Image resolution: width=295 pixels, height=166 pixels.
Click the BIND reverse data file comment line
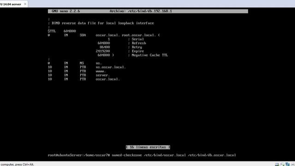point(101,23)
